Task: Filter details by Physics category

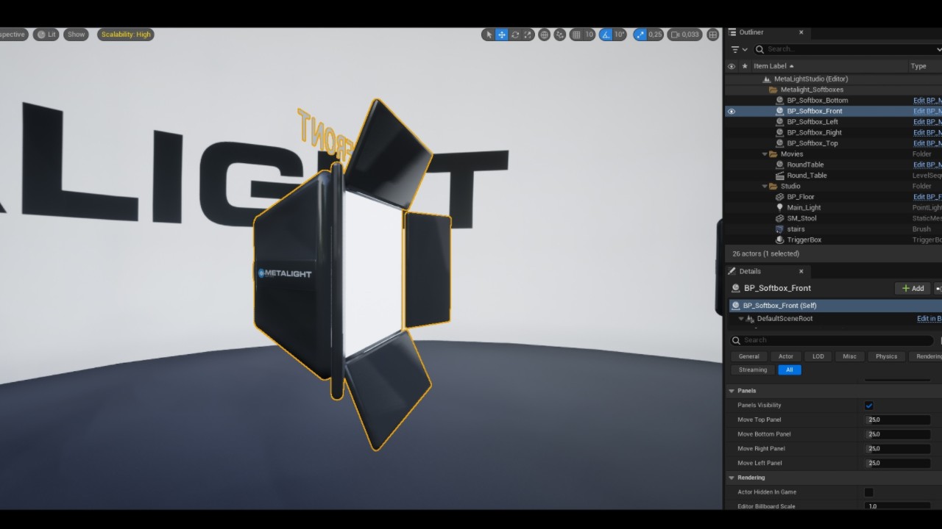Action: pos(886,356)
